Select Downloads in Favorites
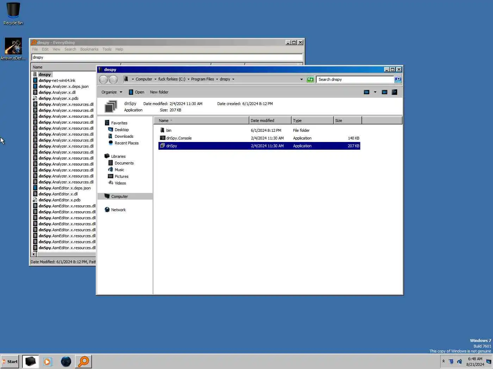This screenshot has width=493, height=369. (124, 136)
